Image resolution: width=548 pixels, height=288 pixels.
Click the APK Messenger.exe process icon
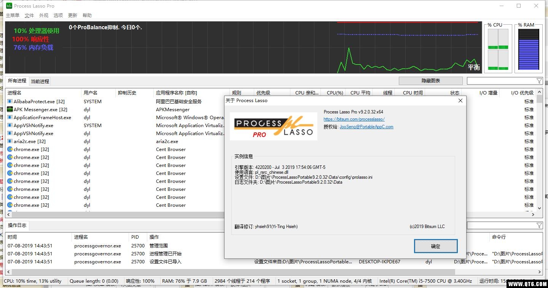coord(10,109)
